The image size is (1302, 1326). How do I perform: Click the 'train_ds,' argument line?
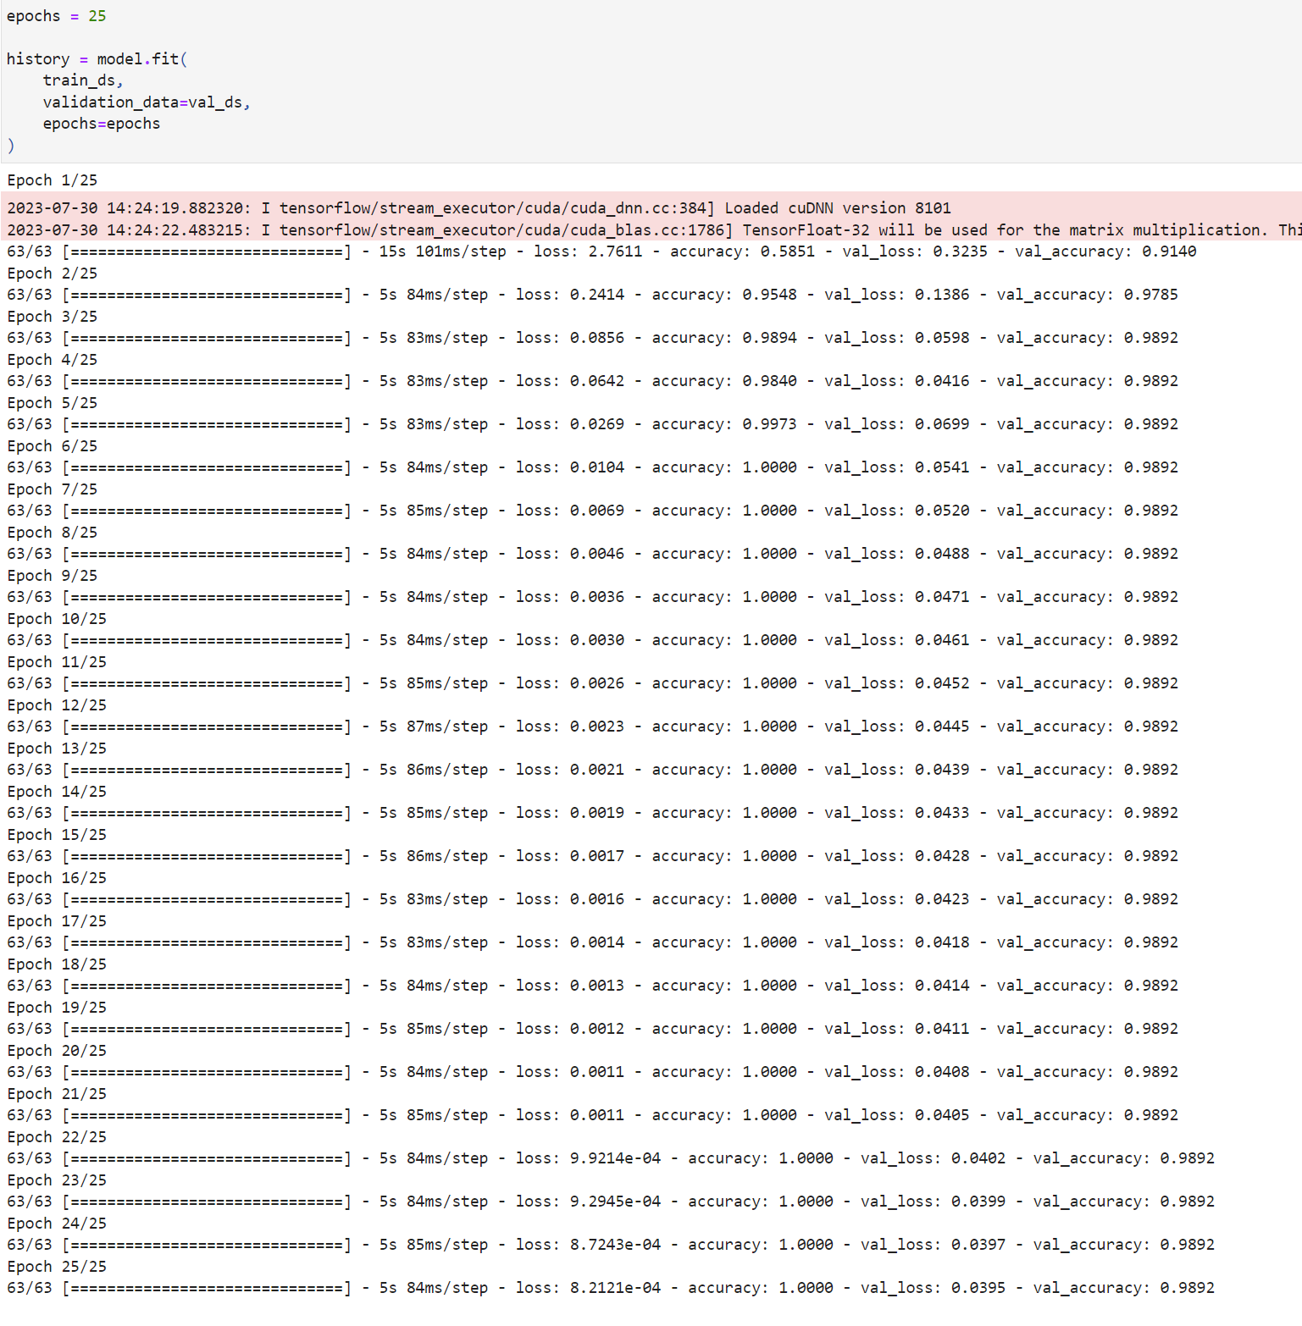click(83, 80)
